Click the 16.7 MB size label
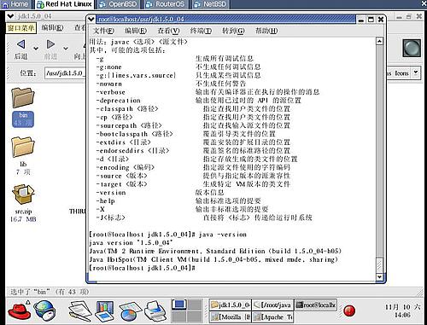The image size is (427, 325). click(23, 219)
